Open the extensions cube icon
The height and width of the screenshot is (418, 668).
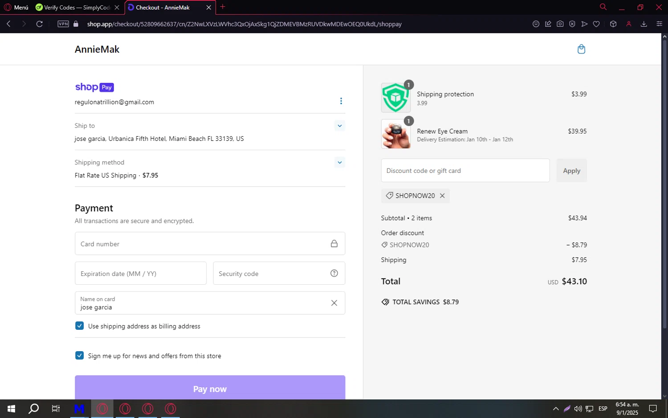click(613, 24)
